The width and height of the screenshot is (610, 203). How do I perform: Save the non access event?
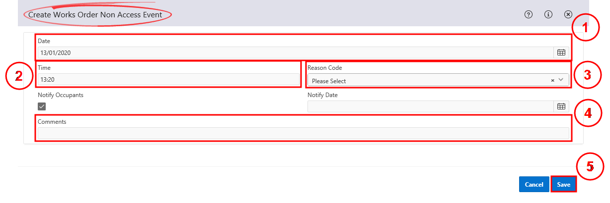click(x=563, y=184)
